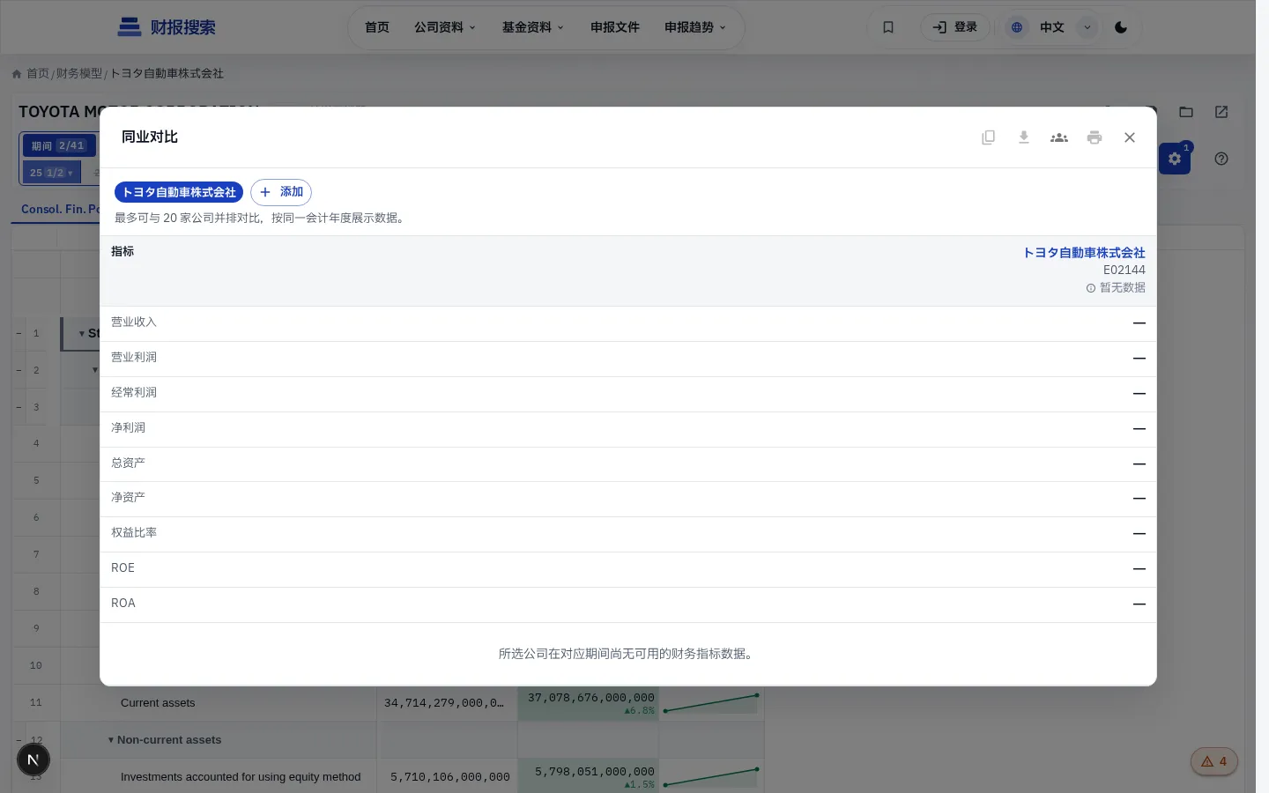Open the round N icon at bottom left
This screenshot has height=793, width=1269.
pos(33,760)
